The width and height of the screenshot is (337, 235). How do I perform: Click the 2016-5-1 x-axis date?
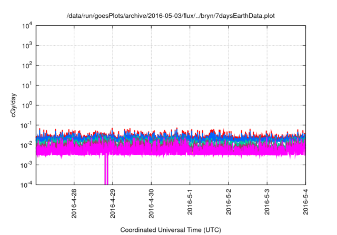(190, 202)
